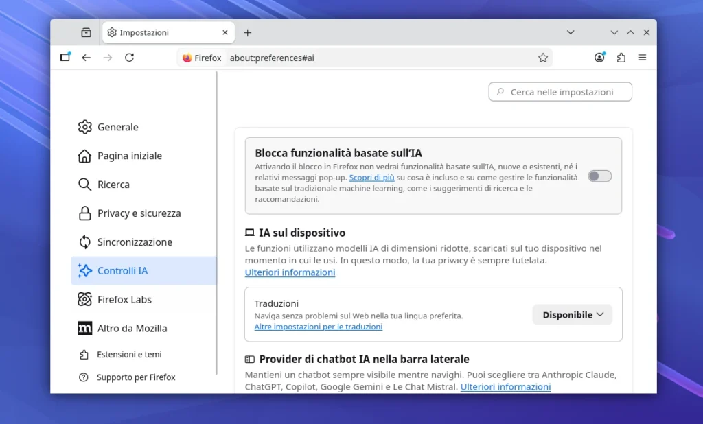Bookmark the page with the star icon
This screenshot has width=703, height=424.
pos(543,58)
